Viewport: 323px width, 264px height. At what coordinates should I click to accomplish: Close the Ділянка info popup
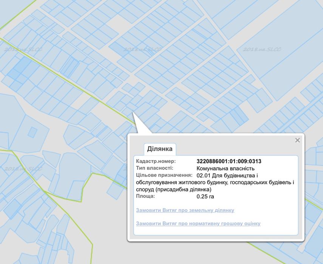pyautogui.click(x=297, y=140)
